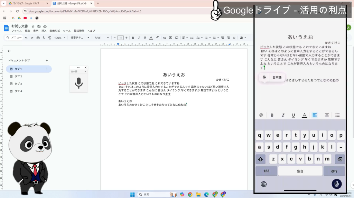Star the document お試し文書
This screenshot has height=198, width=354.
[x=33, y=26]
